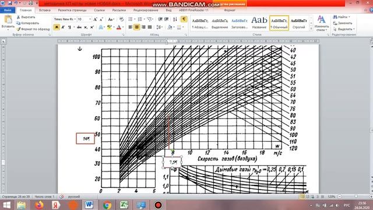Open Change Styles (Изменить стили) button
373x210 pixels.
(322, 24)
